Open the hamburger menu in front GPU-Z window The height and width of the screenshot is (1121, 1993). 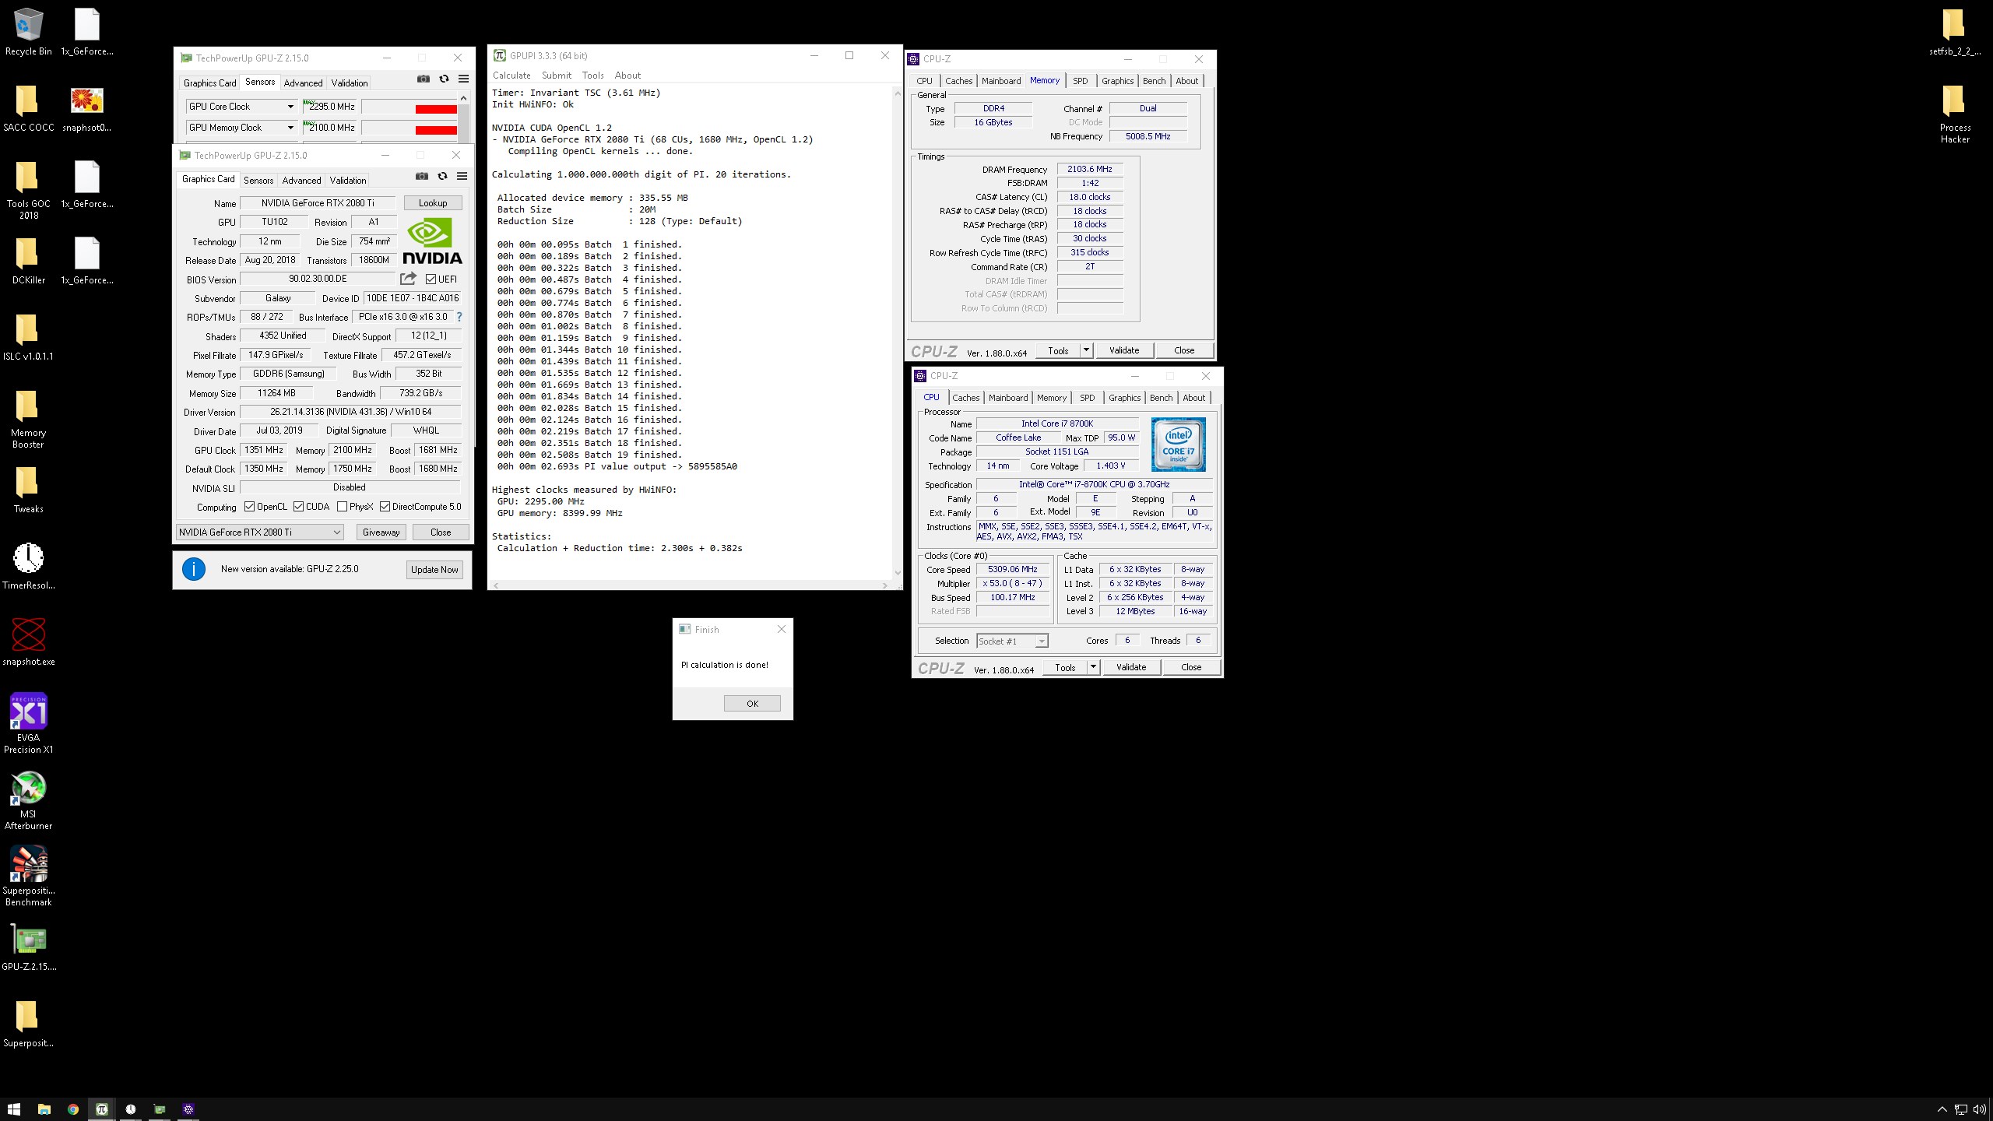coord(462,176)
